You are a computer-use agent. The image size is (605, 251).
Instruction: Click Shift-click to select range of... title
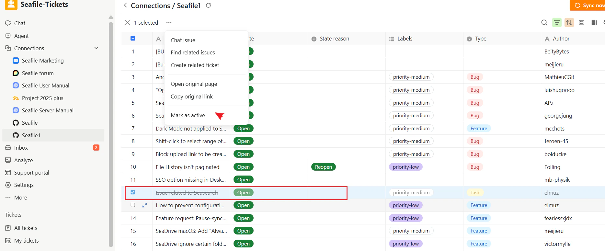(x=191, y=141)
